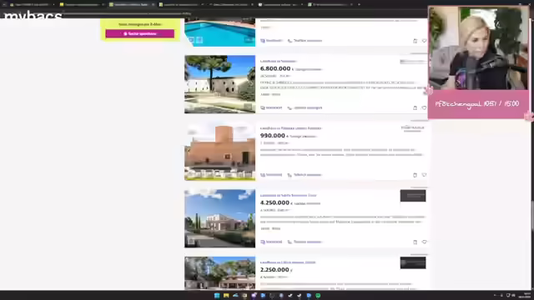Screen dimensions: 534x300
Task: Click agency logo on 990.000 € listing
Action: tap(413, 128)
